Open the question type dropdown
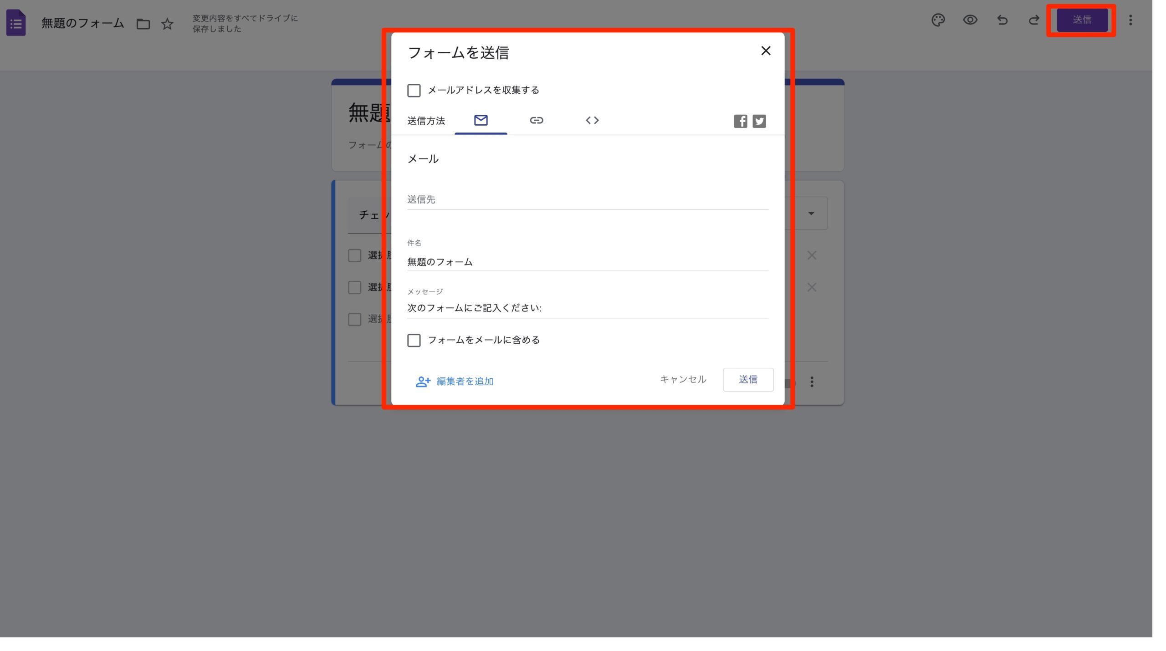Screen dimensions: 1166x651 (x=812, y=213)
